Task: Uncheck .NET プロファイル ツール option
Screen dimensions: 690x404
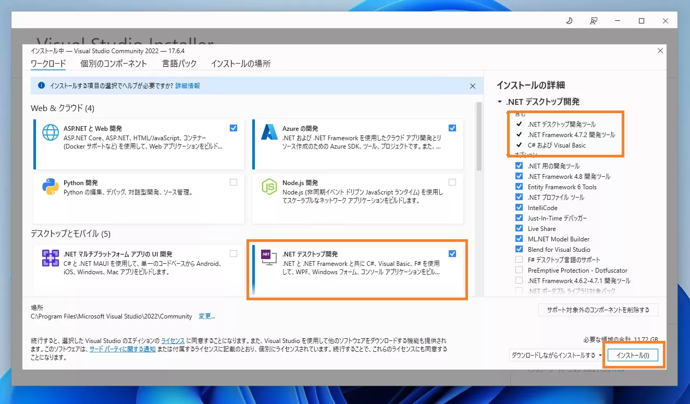Action: [x=519, y=197]
